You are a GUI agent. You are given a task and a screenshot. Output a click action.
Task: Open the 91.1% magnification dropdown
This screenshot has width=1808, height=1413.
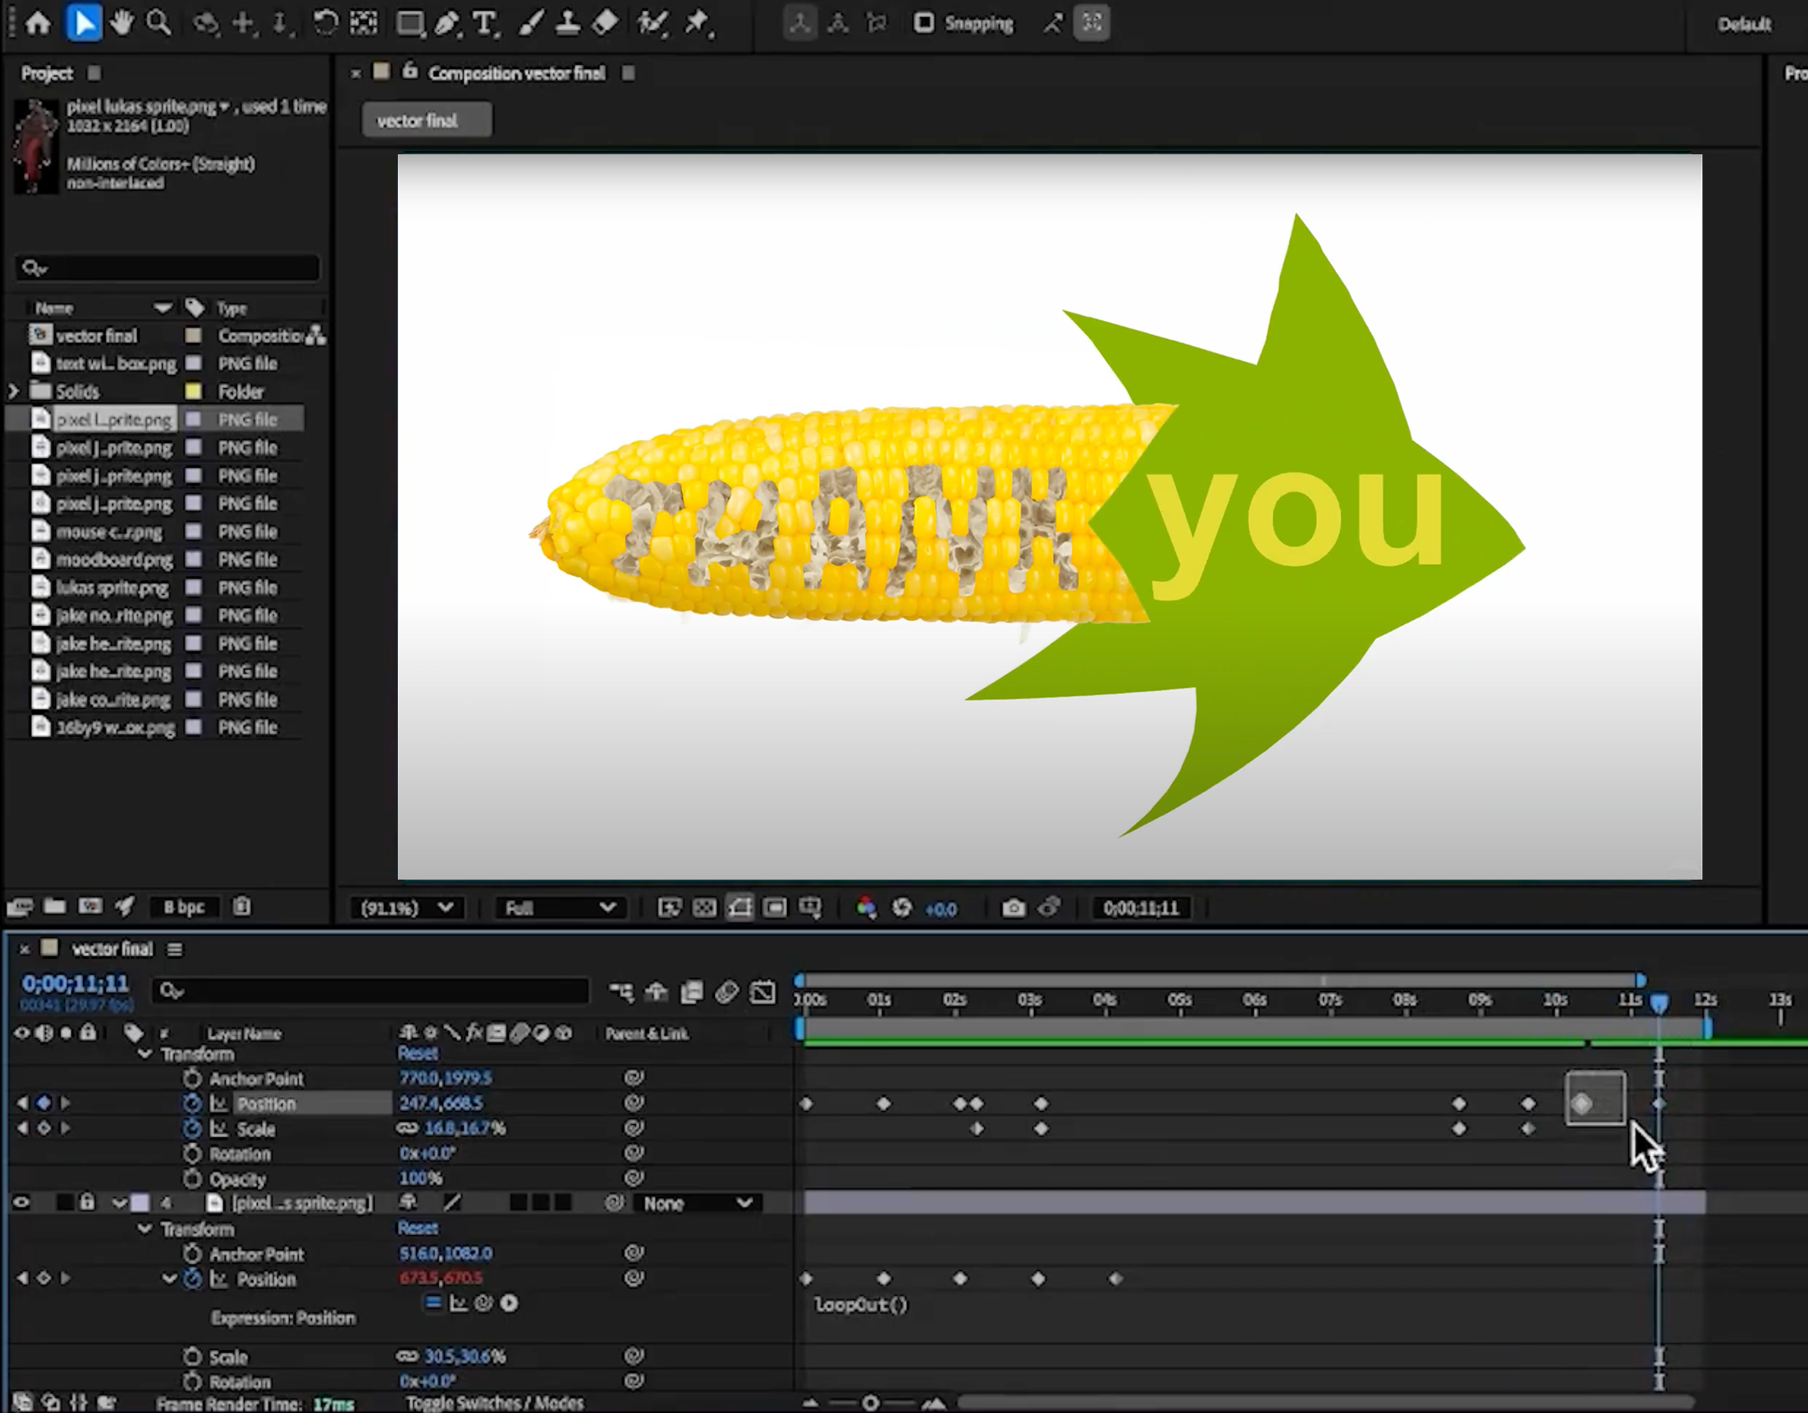coord(405,908)
